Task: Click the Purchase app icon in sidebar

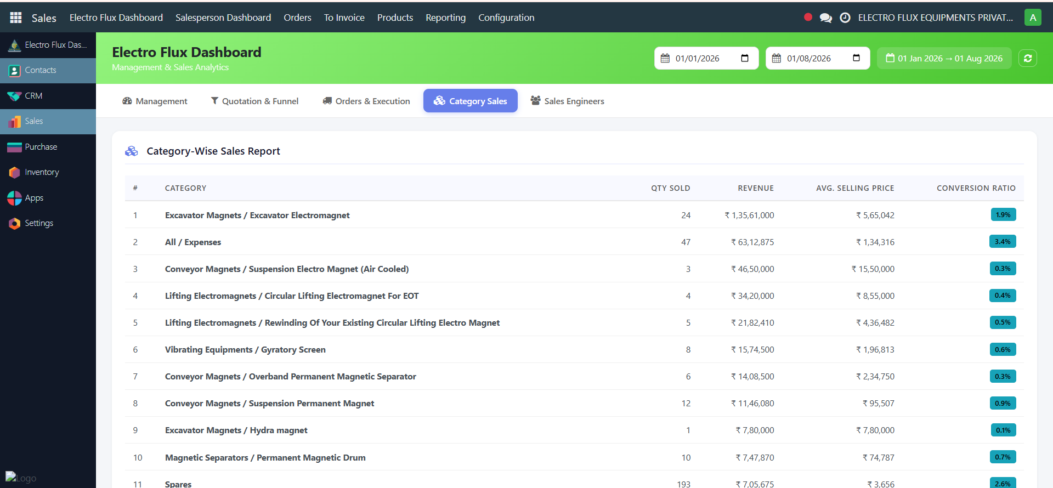Action: [15, 147]
